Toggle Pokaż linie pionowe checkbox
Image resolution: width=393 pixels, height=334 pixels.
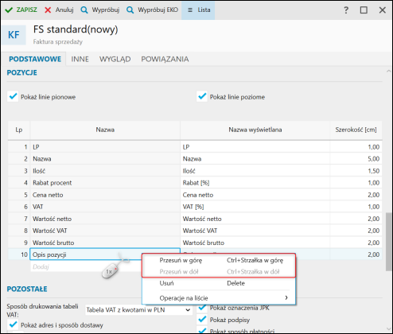[13, 96]
